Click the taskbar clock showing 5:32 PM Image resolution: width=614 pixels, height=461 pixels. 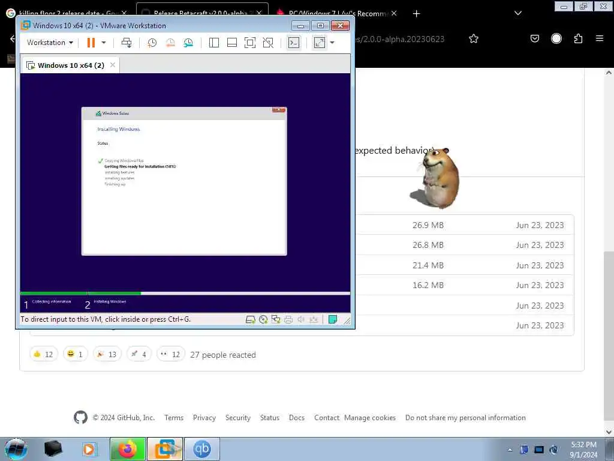(583, 450)
